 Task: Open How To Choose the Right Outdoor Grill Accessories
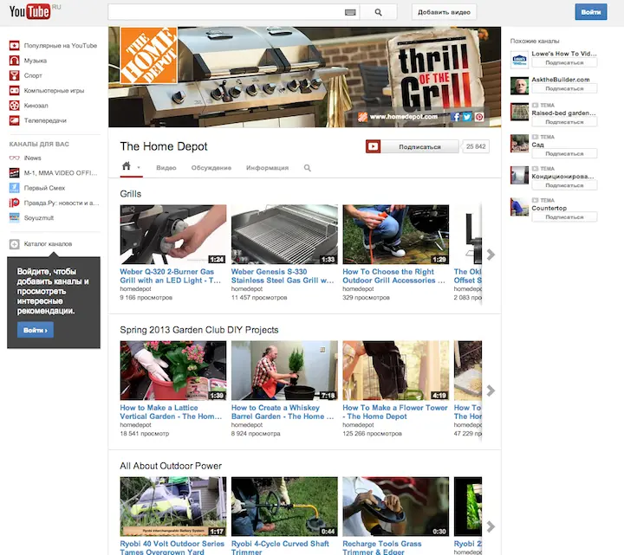coord(393,276)
